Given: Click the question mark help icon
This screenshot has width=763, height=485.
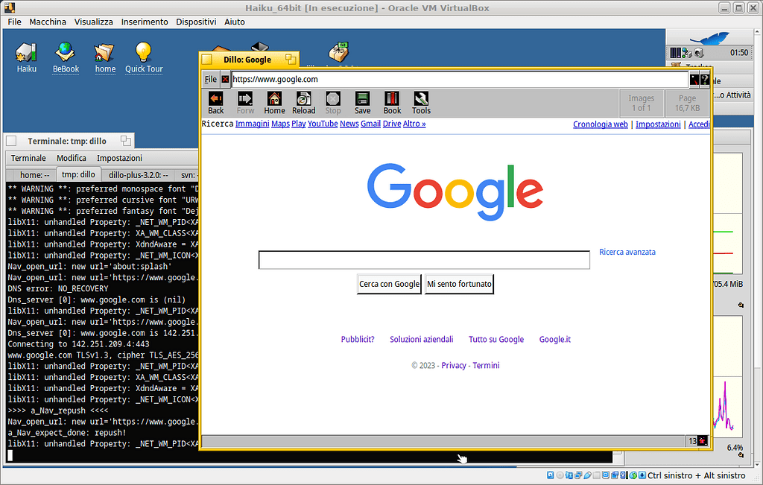Looking at the screenshot, I should point(704,79).
